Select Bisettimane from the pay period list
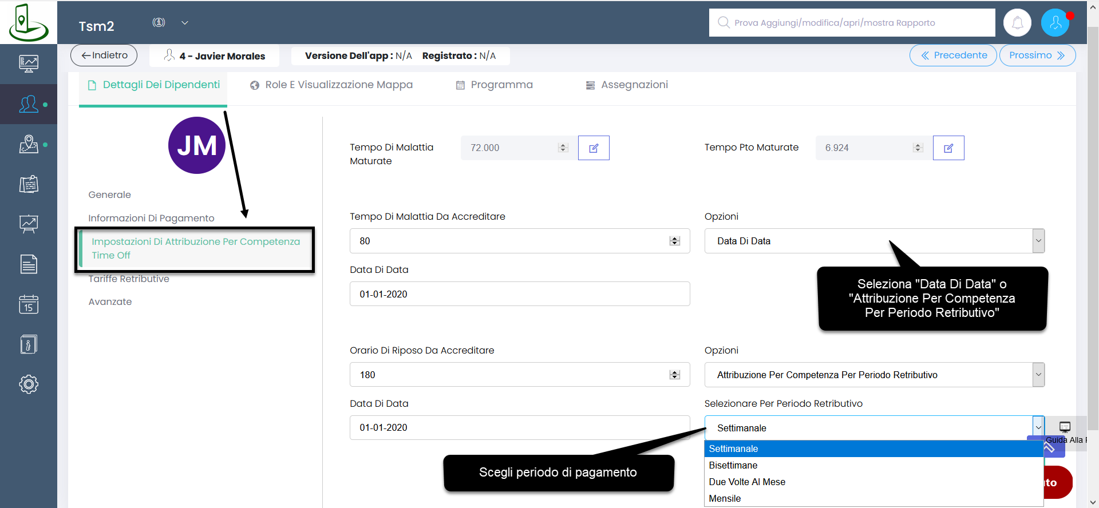This screenshot has width=1099, height=508. pos(733,465)
